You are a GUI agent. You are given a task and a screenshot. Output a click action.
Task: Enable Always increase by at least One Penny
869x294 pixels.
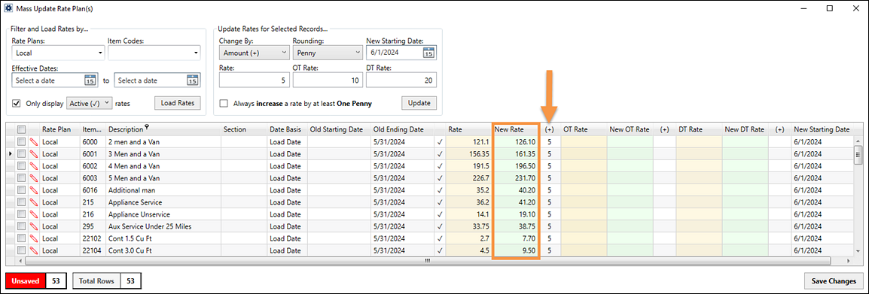pyautogui.click(x=224, y=103)
